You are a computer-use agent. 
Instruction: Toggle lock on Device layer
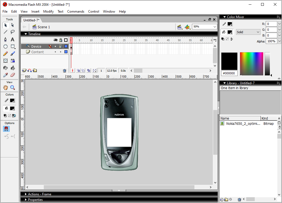61,46
